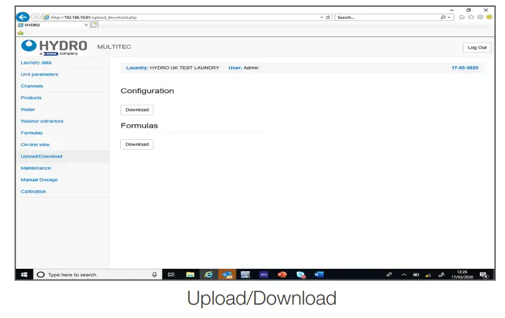Click the taskbar purple infinity app icon

tap(264, 275)
